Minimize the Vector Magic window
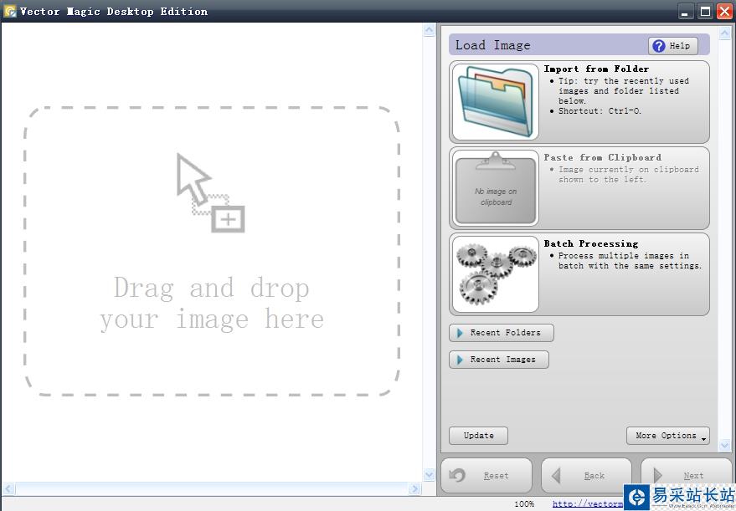The height and width of the screenshot is (511, 736). (686, 11)
